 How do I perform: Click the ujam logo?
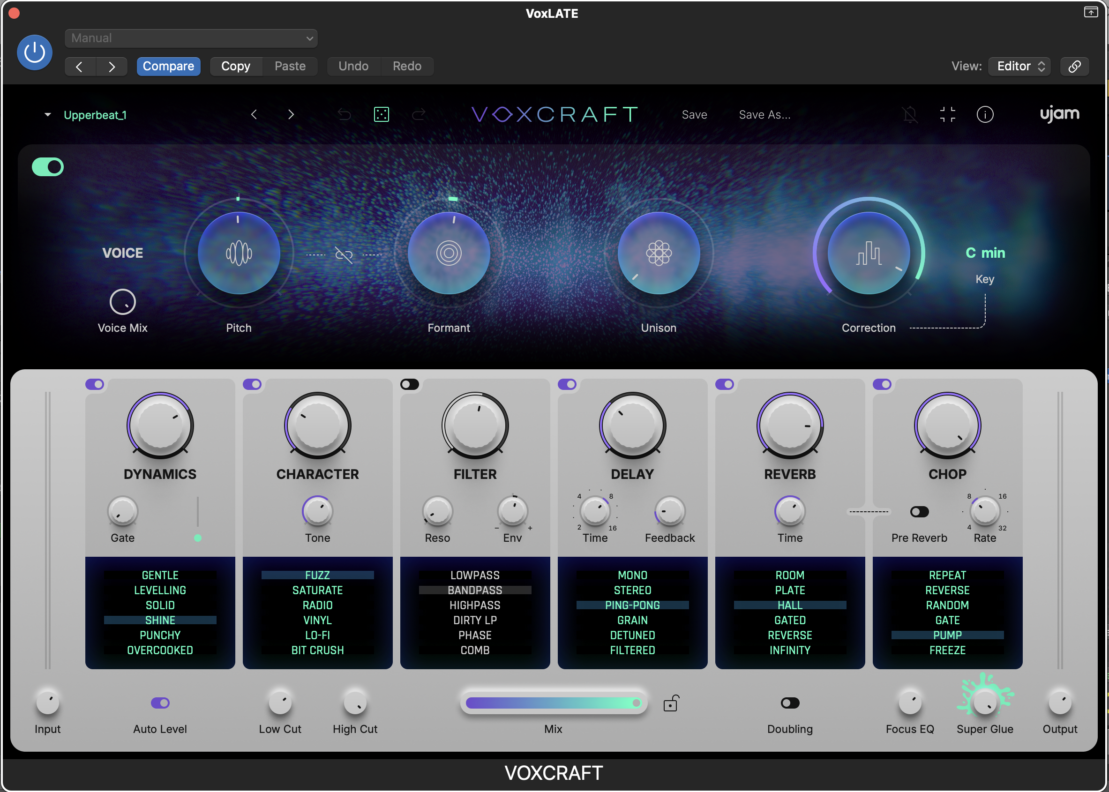pyautogui.click(x=1059, y=114)
